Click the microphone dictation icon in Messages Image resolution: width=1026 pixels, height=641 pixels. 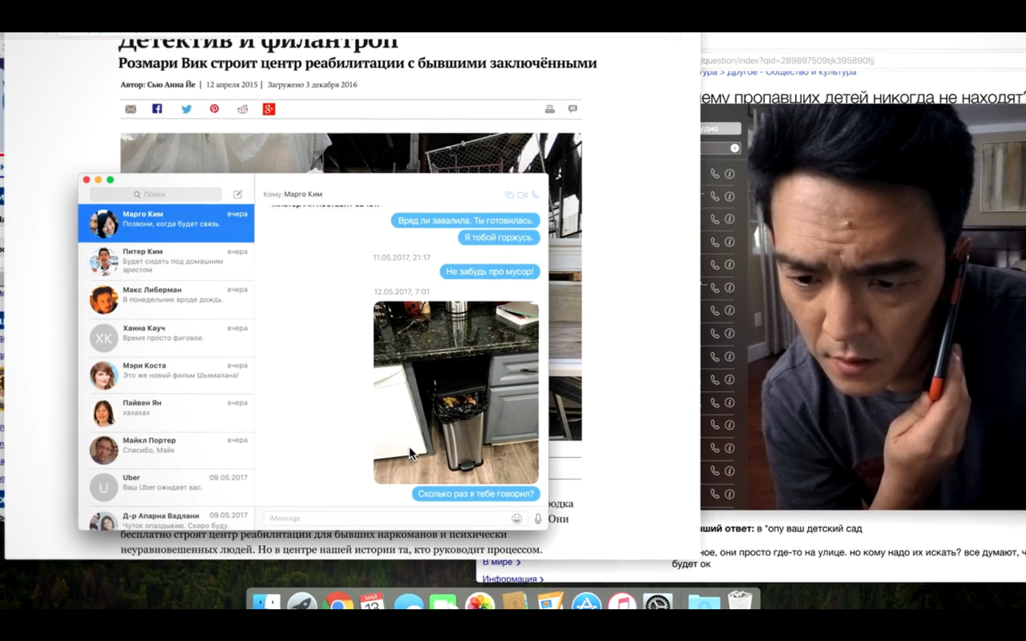point(538,518)
